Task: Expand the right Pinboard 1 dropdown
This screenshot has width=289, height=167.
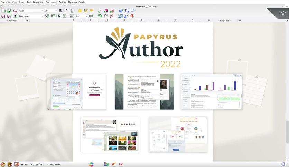Action: pos(240,21)
